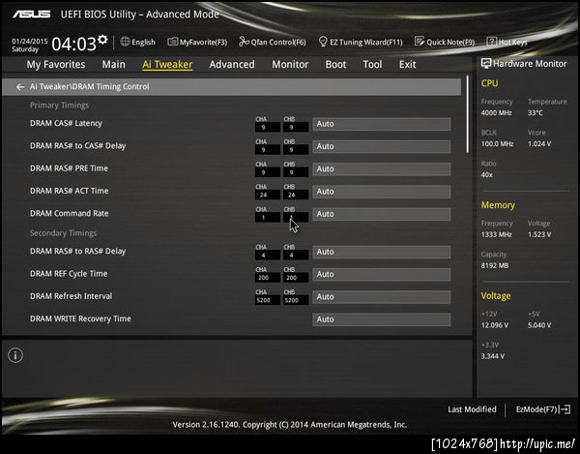Click the globe language icon
The height and width of the screenshot is (454, 580).
[125, 42]
